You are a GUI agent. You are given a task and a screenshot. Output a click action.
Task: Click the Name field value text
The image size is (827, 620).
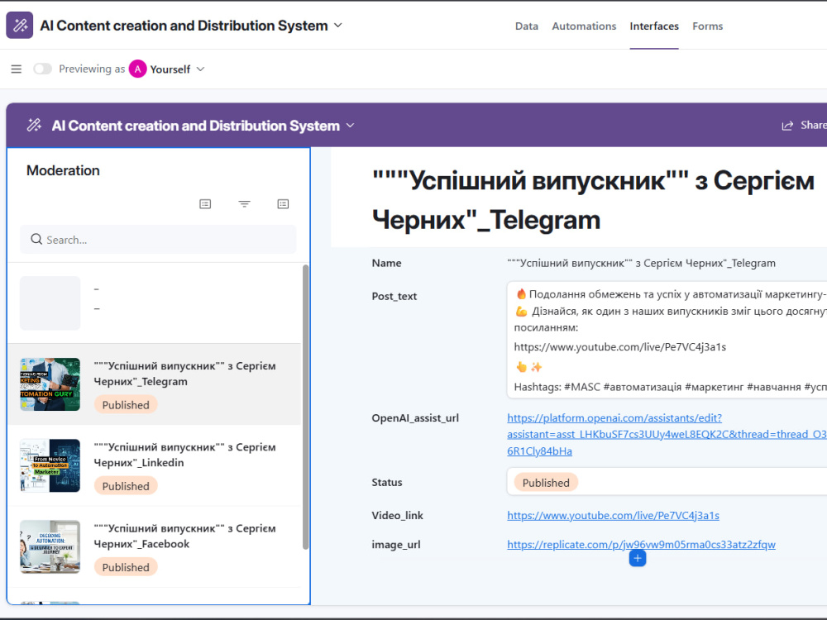[641, 263]
